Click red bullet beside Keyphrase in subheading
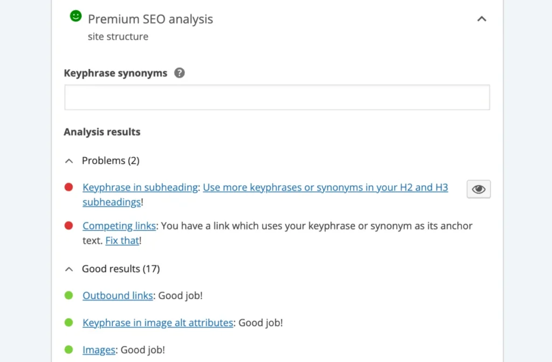This screenshot has height=362, width=552. click(68, 187)
